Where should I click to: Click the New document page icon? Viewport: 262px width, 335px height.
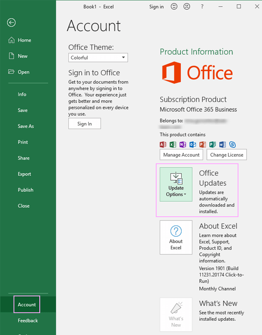click(x=11, y=56)
